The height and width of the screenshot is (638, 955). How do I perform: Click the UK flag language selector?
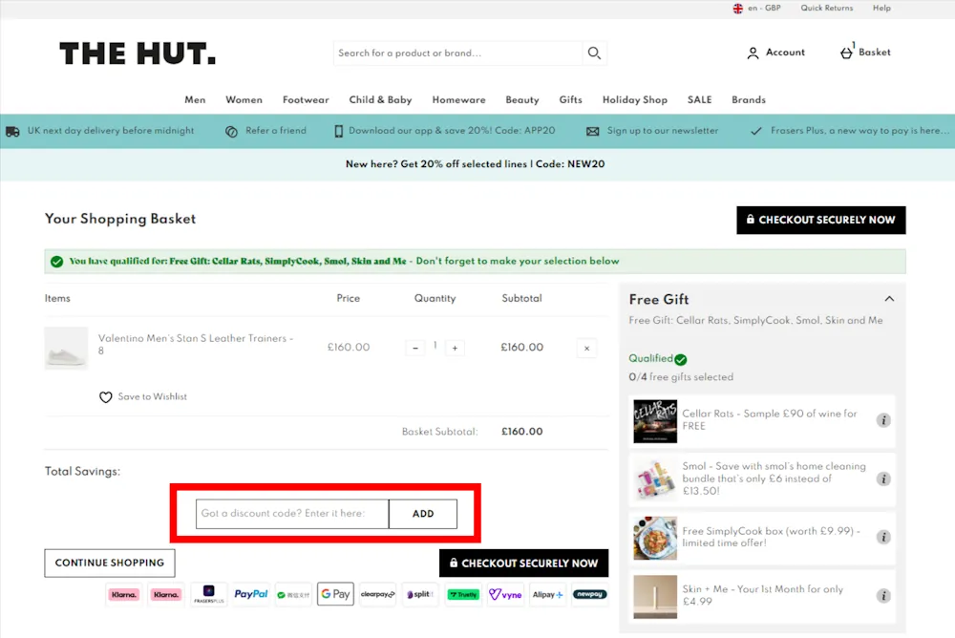(x=737, y=9)
